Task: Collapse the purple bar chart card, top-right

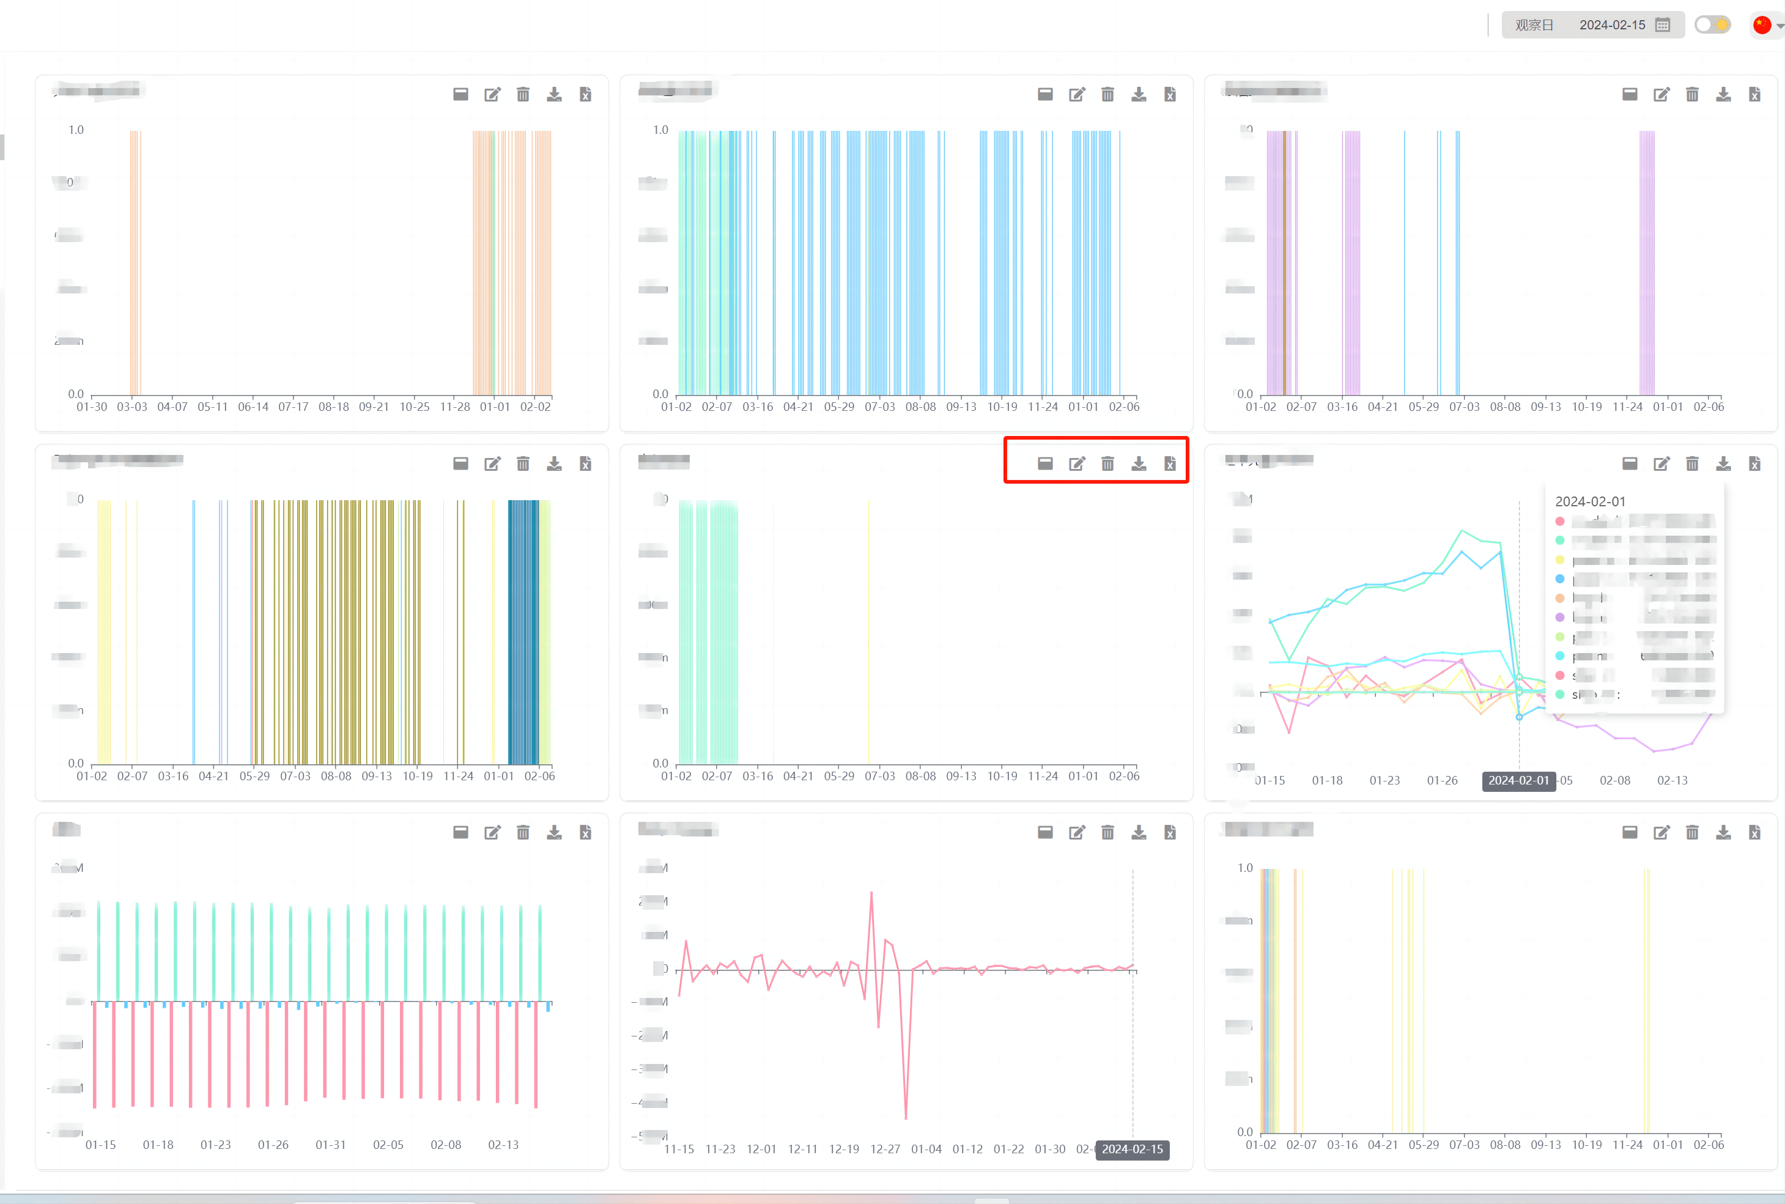Action: point(1630,94)
